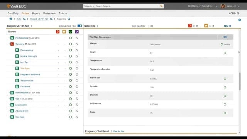This screenshot has height=139, width=247.
Task: Select the SDV circle for Pulse
Action: click(225, 113)
